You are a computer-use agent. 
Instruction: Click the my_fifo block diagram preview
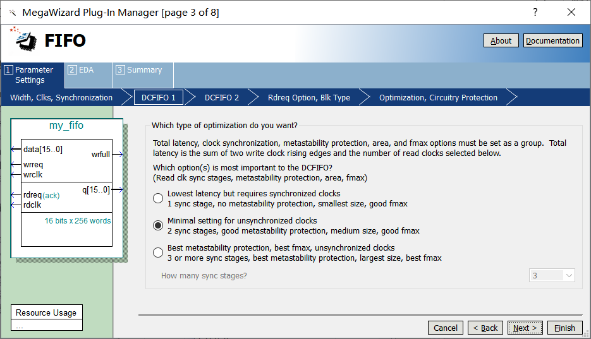[66, 188]
